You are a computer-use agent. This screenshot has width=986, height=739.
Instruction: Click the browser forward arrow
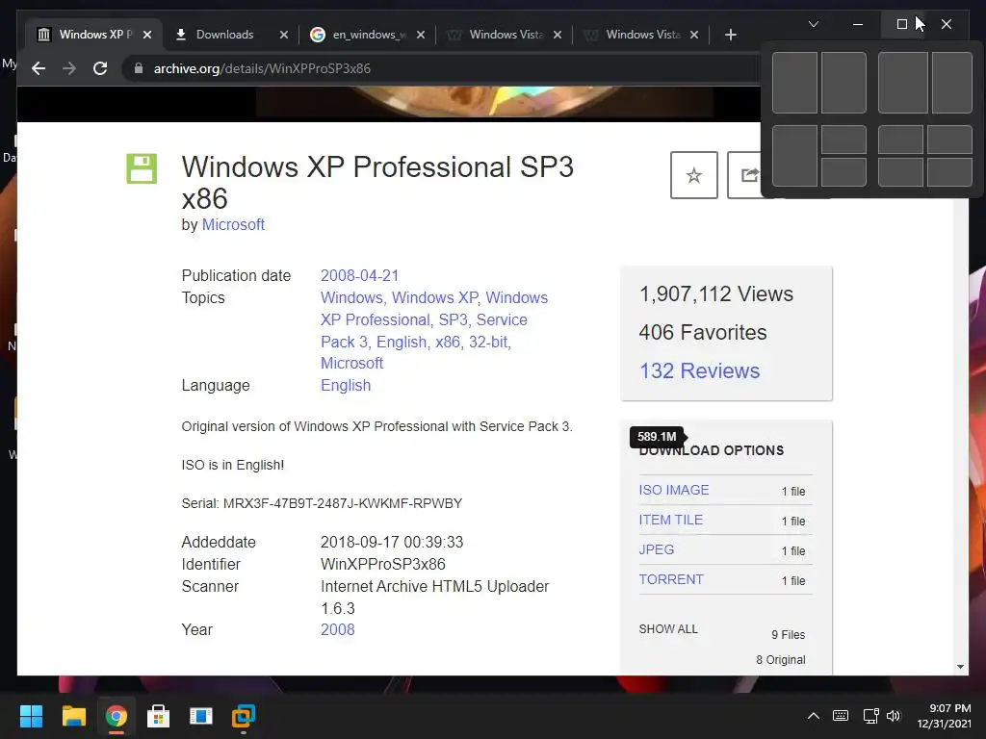pos(69,68)
